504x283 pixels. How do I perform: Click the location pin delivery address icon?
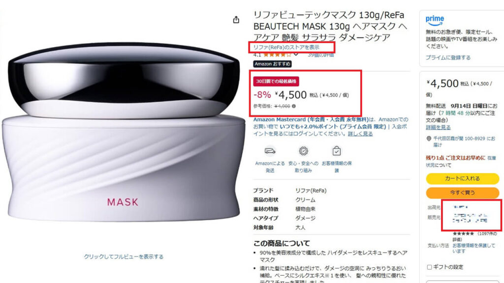(x=429, y=139)
